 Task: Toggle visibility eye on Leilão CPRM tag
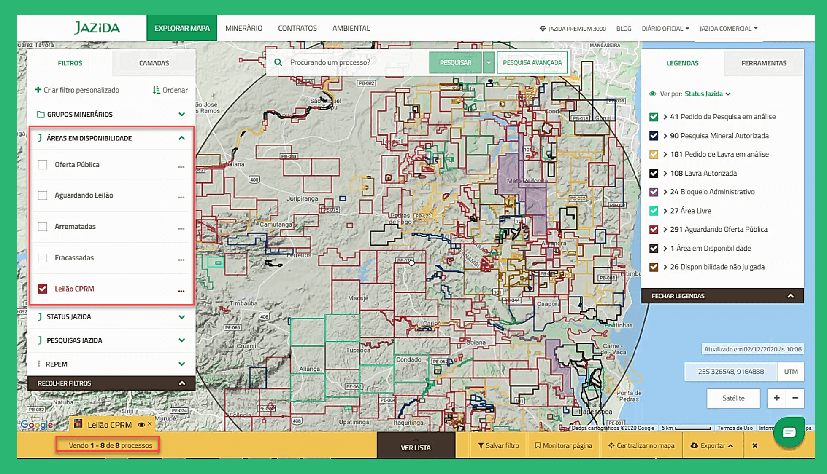[x=141, y=425]
